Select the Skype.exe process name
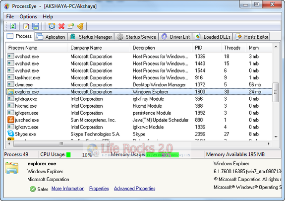 [x=25, y=134]
